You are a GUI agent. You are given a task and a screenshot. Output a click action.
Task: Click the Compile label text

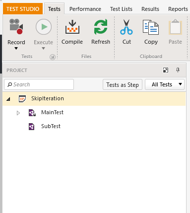pyautogui.click(x=72, y=42)
